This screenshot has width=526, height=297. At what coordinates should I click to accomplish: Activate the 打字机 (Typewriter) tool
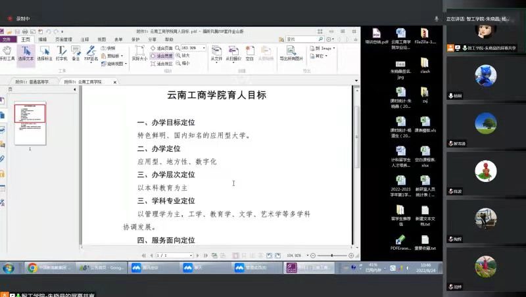62,53
